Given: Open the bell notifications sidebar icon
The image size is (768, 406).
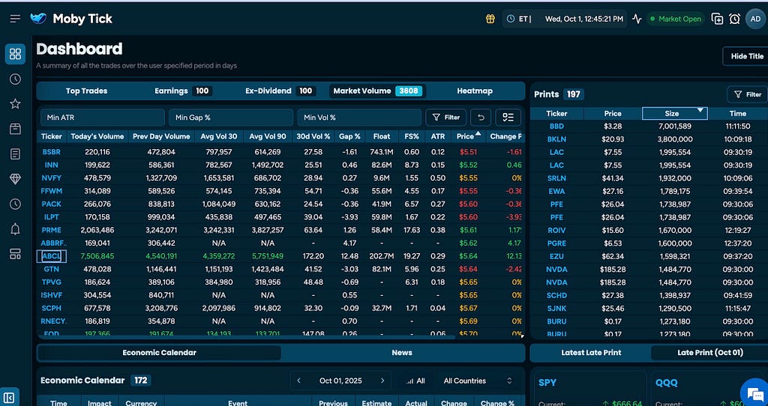Looking at the screenshot, I should [15, 229].
